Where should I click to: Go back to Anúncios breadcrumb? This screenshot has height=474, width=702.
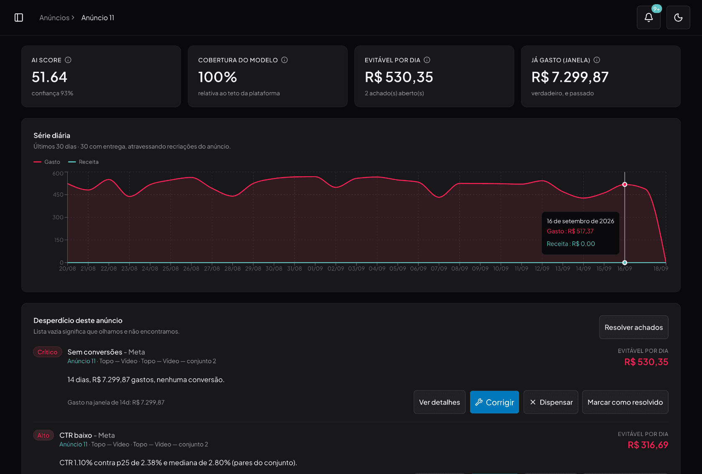click(54, 18)
